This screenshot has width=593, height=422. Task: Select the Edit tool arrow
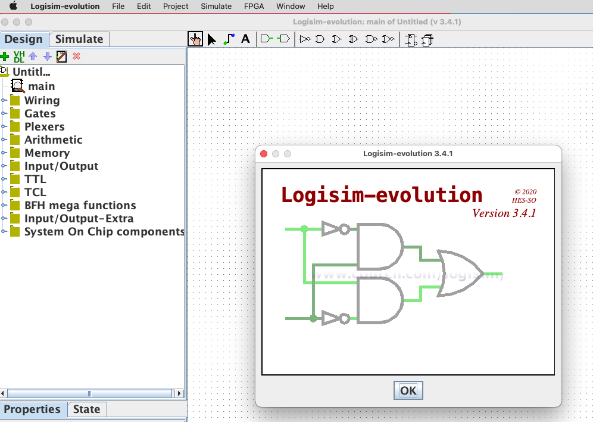pyautogui.click(x=212, y=39)
